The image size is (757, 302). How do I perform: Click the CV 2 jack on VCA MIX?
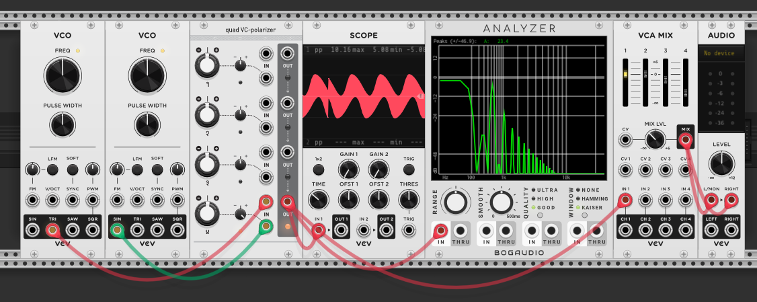pyautogui.click(x=645, y=169)
